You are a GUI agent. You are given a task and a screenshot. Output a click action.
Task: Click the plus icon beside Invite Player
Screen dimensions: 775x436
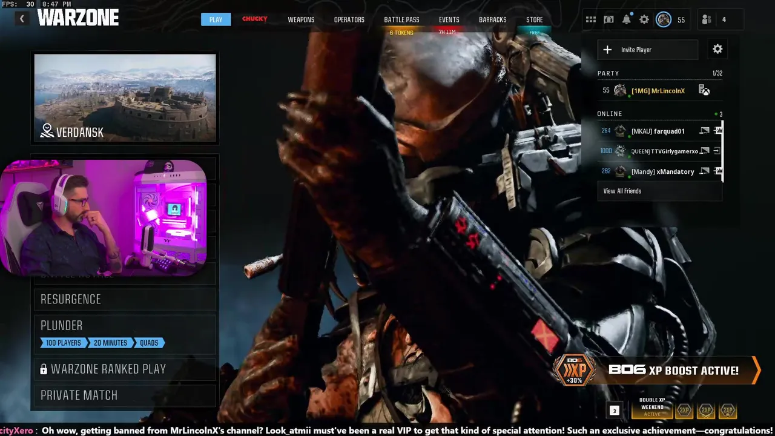[x=607, y=50]
